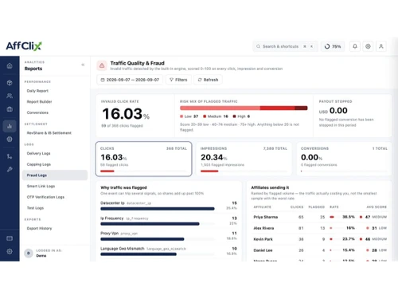Image resolution: width=398 pixels, height=299 pixels.
Task: Click the fraud warning triangle icon
Action: (x=102, y=65)
